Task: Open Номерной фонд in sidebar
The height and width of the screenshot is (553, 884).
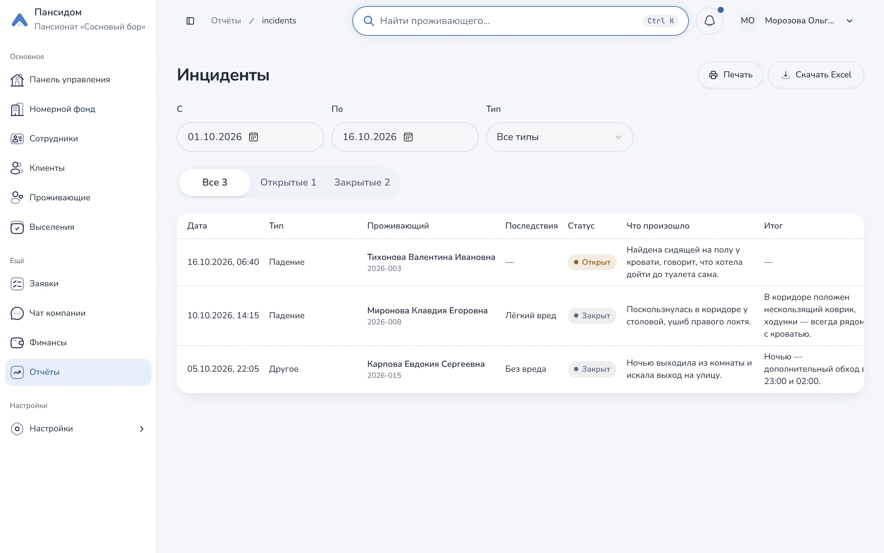Action: [78, 109]
